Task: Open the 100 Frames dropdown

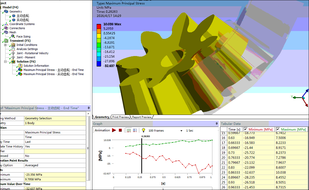Action: [181, 131]
